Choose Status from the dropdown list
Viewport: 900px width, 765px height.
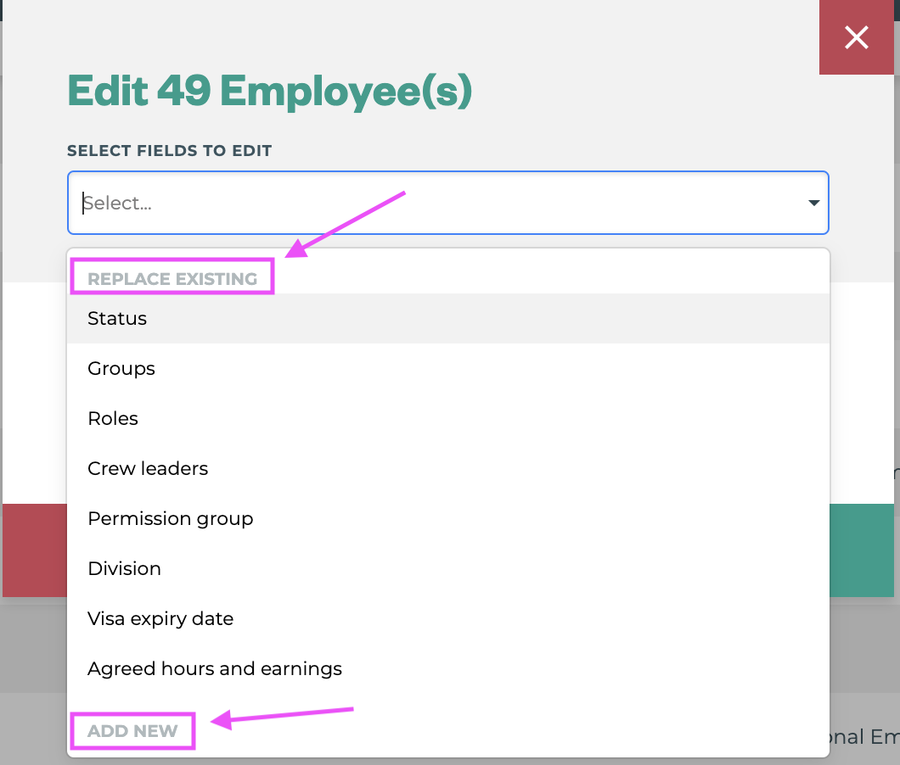pyautogui.click(x=117, y=319)
